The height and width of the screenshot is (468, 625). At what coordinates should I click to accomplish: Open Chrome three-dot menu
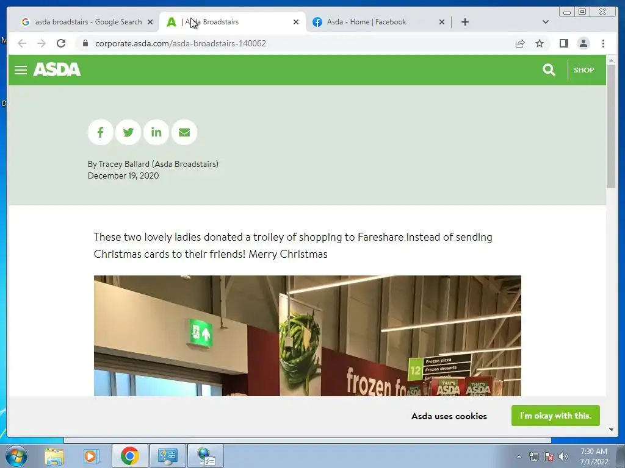point(603,43)
